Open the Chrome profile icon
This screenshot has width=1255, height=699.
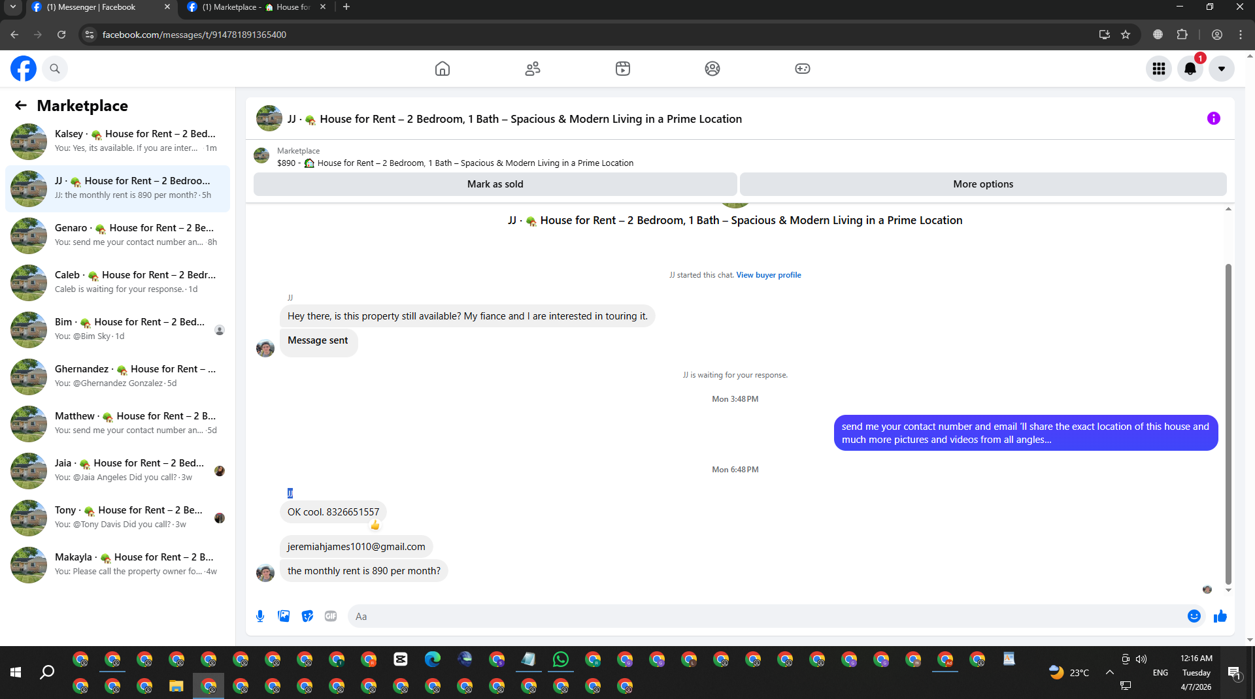[1217, 35]
